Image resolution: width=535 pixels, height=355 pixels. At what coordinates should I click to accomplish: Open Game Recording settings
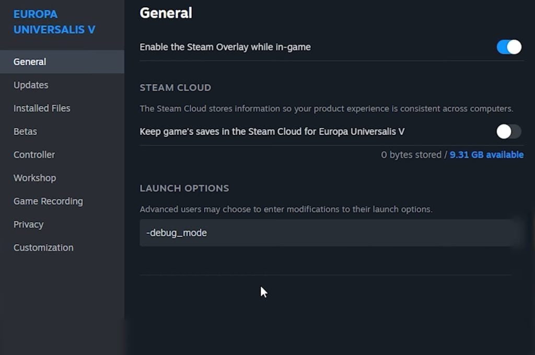(48, 201)
